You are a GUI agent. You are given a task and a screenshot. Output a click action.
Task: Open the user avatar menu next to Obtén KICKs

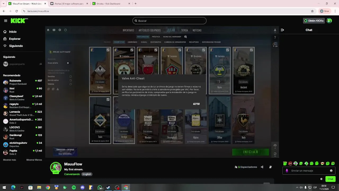pyautogui.click(x=329, y=21)
